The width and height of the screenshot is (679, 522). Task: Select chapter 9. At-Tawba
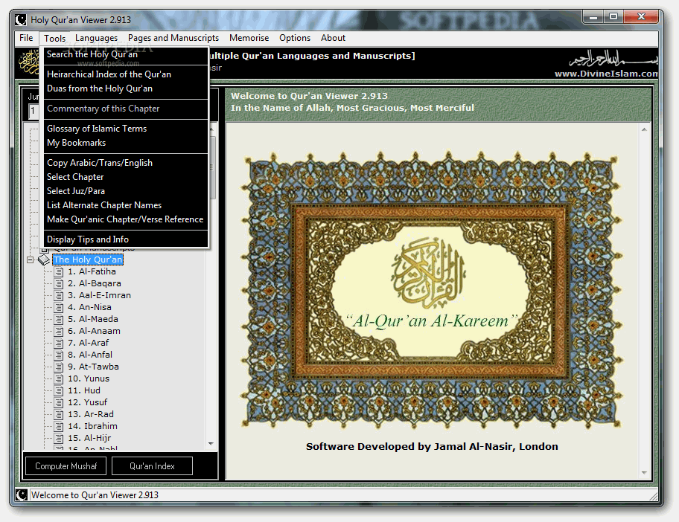coord(93,367)
